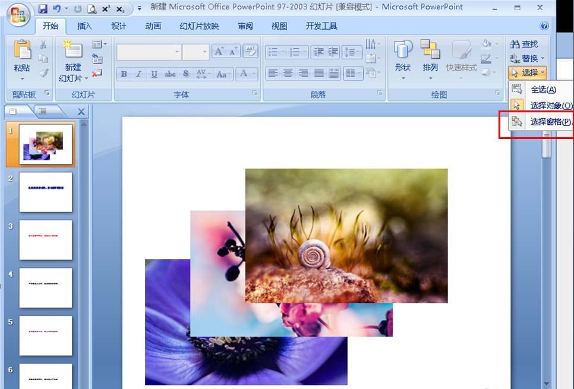Decrease the list indent level
This screenshot has width=574, height=389.
318,52
